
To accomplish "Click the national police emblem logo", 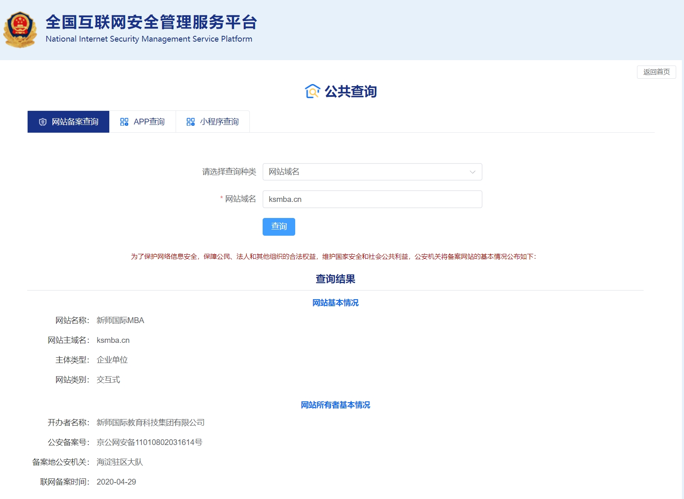I will (19, 29).
